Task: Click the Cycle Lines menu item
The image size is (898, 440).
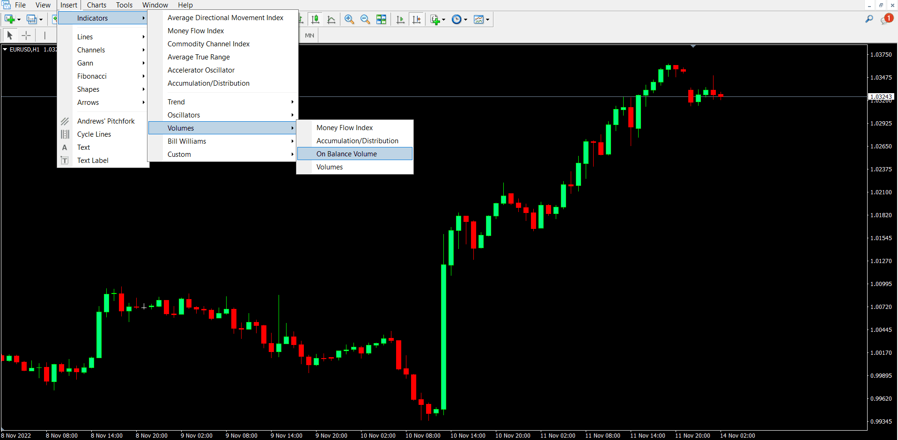Action: [103, 134]
